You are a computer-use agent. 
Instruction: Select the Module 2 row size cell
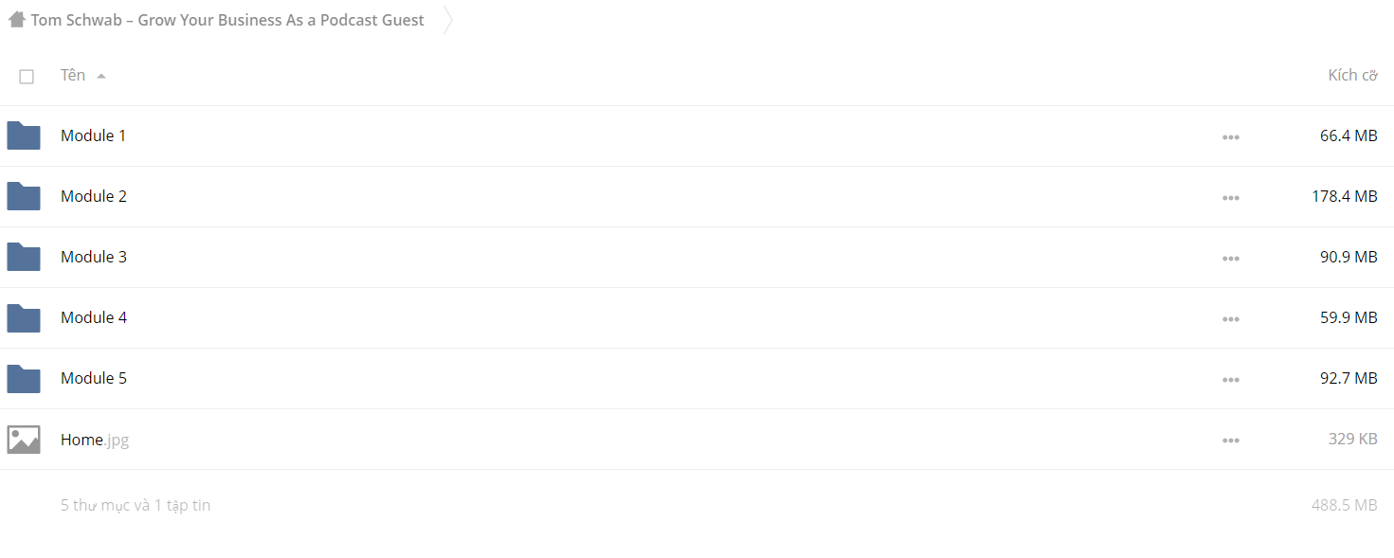point(1345,196)
